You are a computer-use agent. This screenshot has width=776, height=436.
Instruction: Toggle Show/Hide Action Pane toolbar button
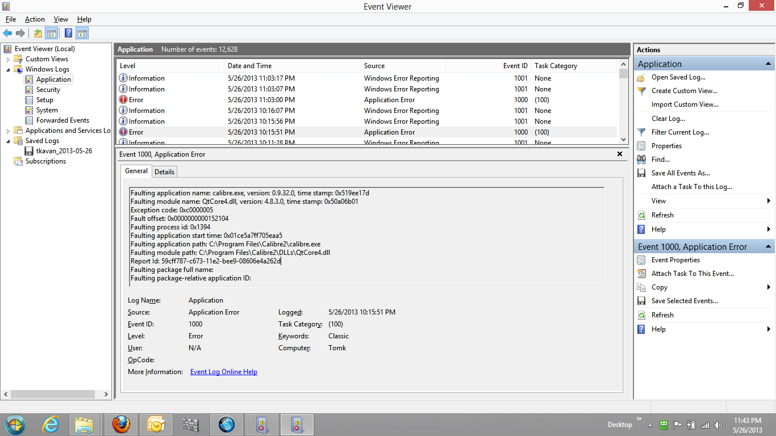tap(82, 33)
